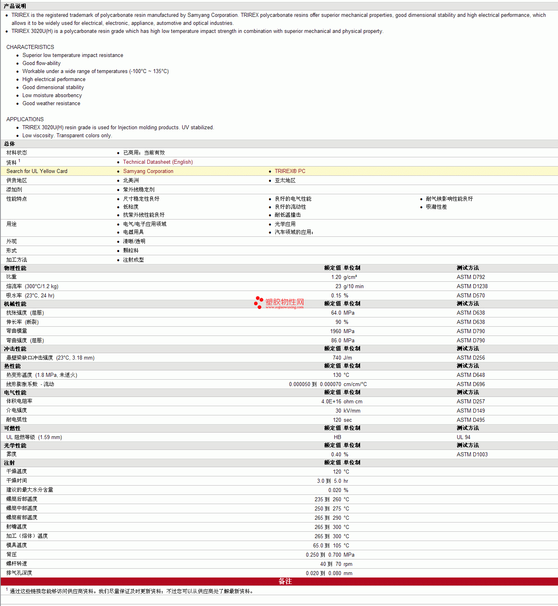Open the Samyang Corporation link
Image resolution: width=558 pixels, height=606 pixels.
pyautogui.click(x=148, y=171)
